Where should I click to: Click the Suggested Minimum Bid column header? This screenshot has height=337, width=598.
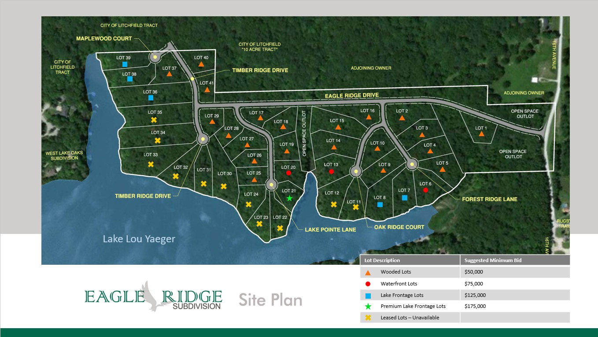tap(492, 260)
